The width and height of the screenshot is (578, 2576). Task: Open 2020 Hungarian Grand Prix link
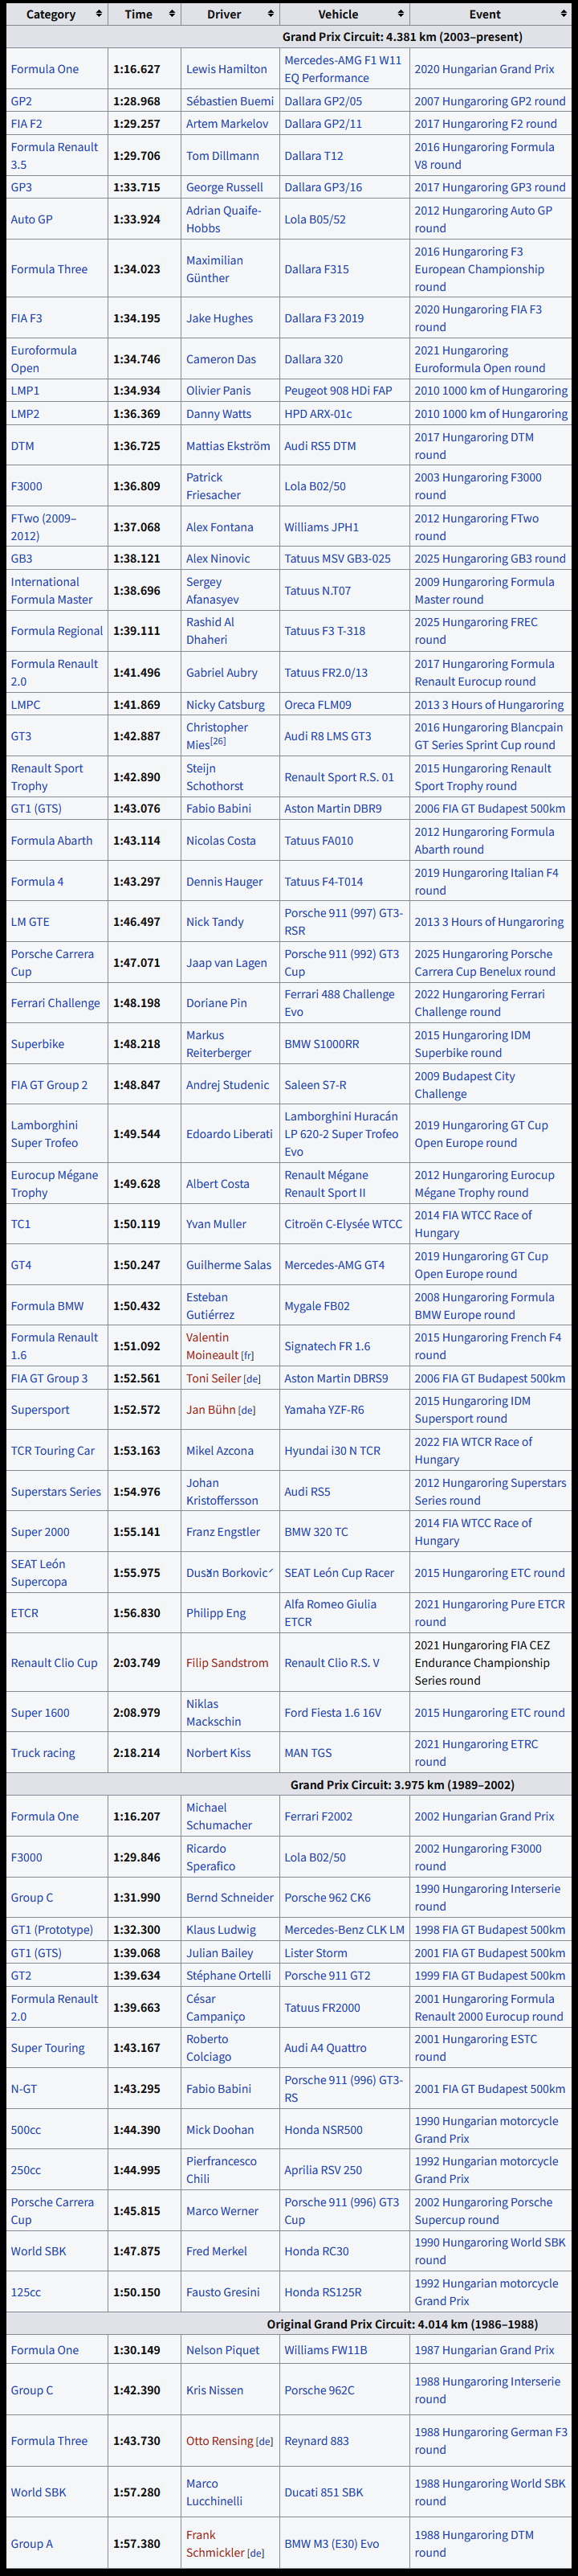coord(484,69)
